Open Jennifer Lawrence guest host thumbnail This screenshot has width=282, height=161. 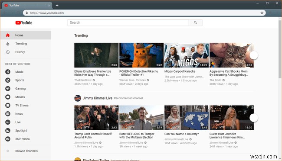[x=232, y=118]
